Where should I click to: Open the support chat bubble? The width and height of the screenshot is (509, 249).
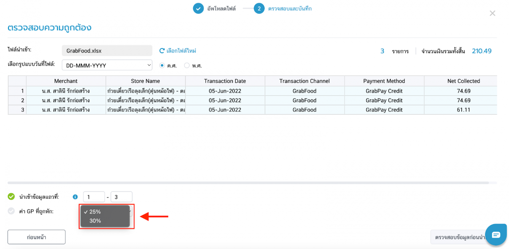point(496,234)
